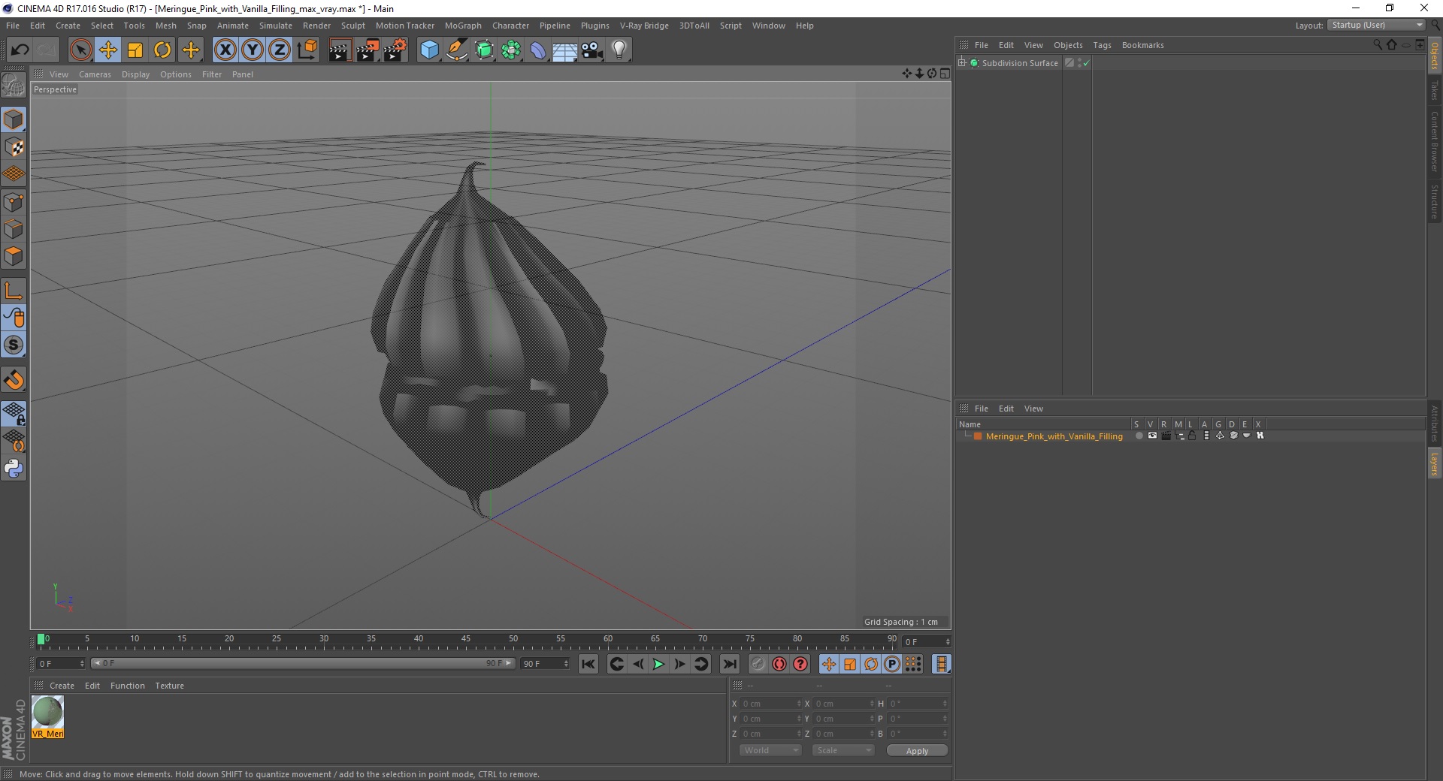Image resolution: width=1443 pixels, height=781 pixels.
Task: Click the preview range slider bar
Action: click(303, 663)
